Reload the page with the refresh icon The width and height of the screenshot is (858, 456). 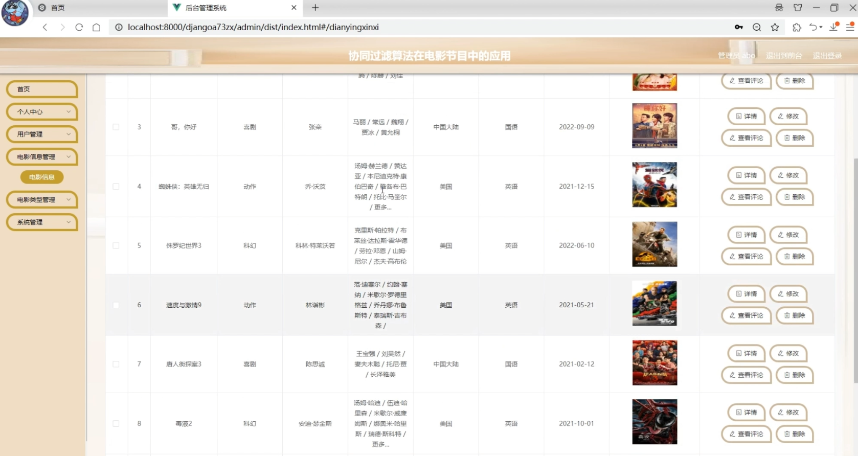[x=79, y=27]
